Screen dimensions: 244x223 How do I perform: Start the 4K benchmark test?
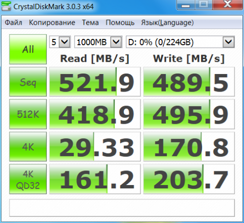(28, 147)
